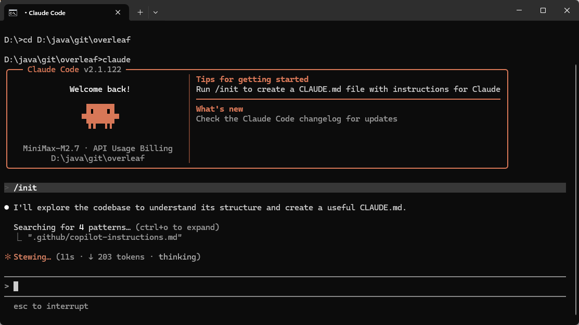Viewport: 579px width, 325px height.
Task: Click the terminal icon in the tab
Action: click(x=13, y=13)
